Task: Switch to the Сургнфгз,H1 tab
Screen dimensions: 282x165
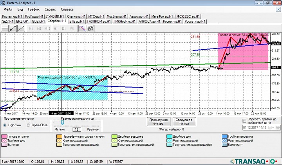Action: coord(76,16)
